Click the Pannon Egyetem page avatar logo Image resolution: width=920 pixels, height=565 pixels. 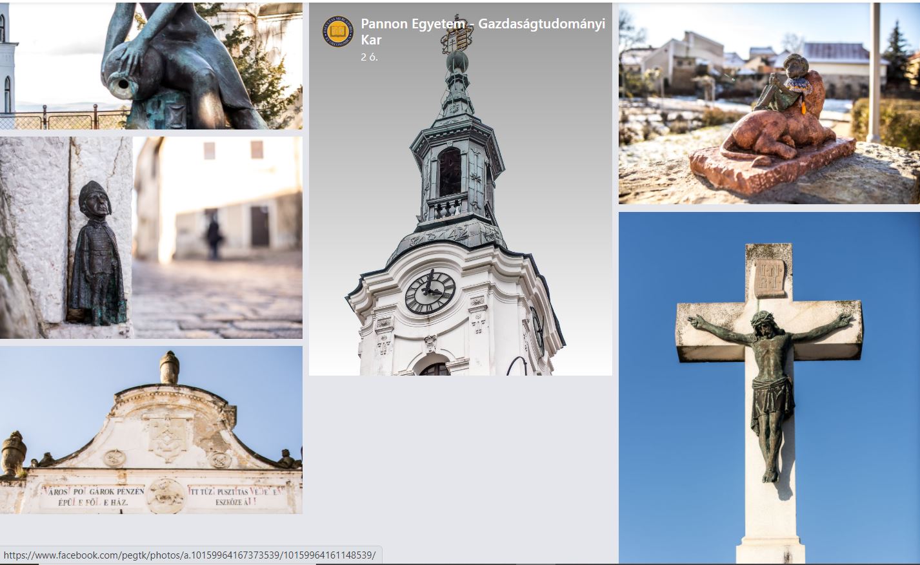pyautogui.click(x=338, y=31)
